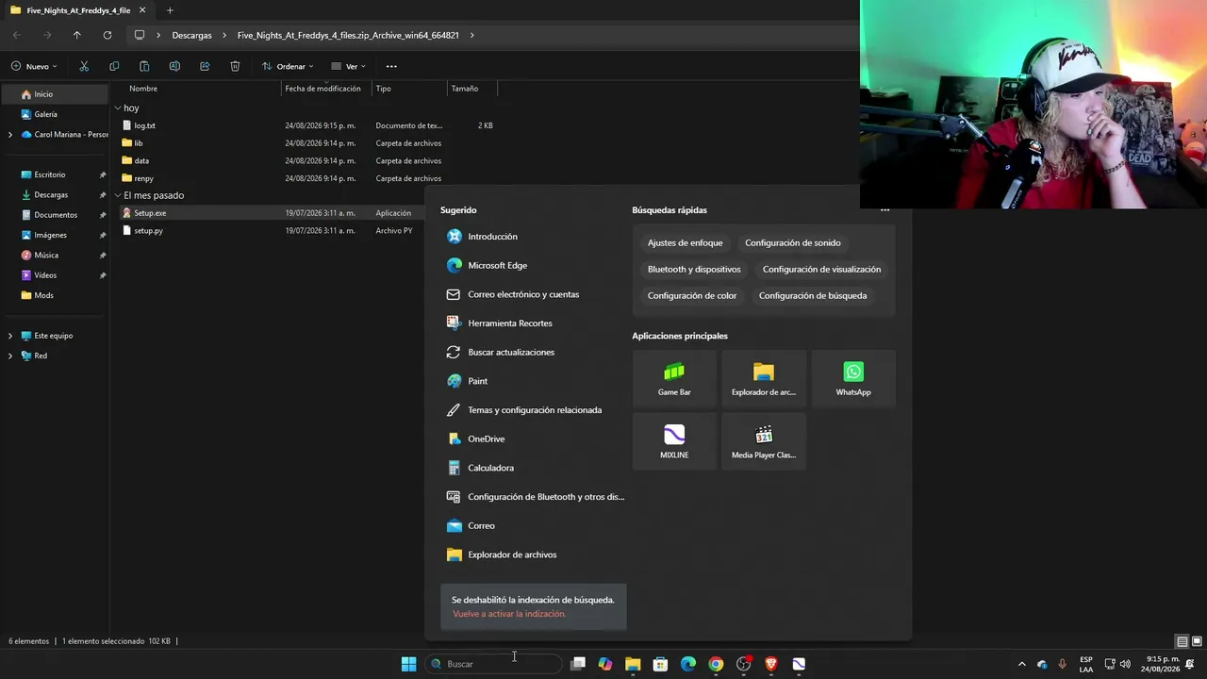Open Task View from the taskbar
The image size is (1207, 679).
pos(578,664)
